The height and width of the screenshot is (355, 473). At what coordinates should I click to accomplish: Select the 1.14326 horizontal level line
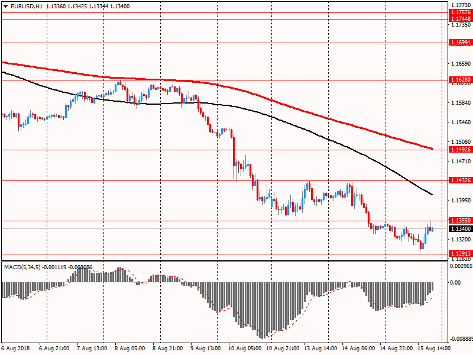coord(225,181)
